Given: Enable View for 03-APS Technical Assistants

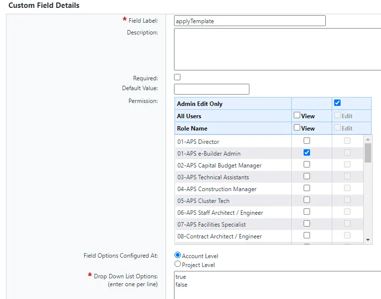Looking at the screenshot, I should click(307, 176).
